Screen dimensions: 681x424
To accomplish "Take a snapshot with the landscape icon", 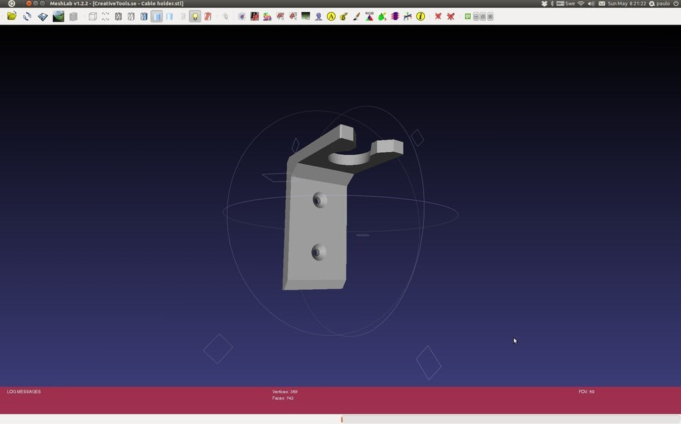I will tap(59, 16).
